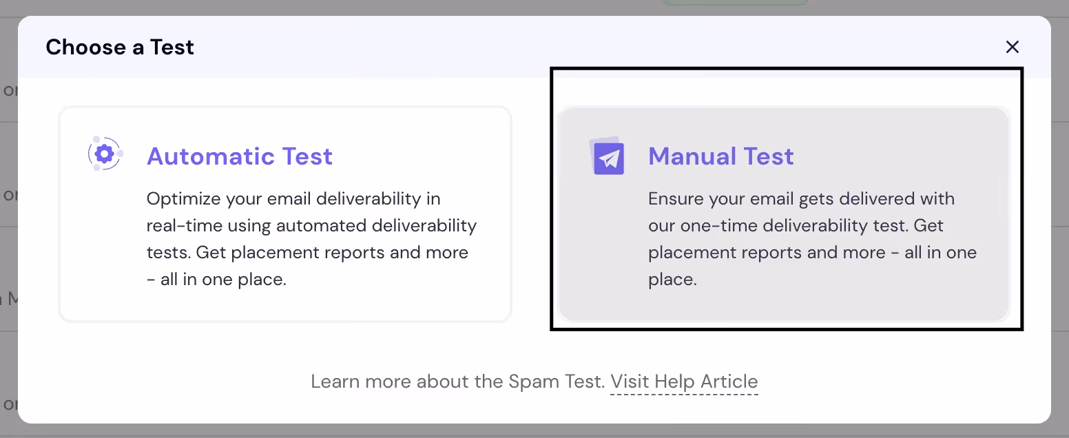Click the text "real-time using automated deliverability"

tap(312, 225)
